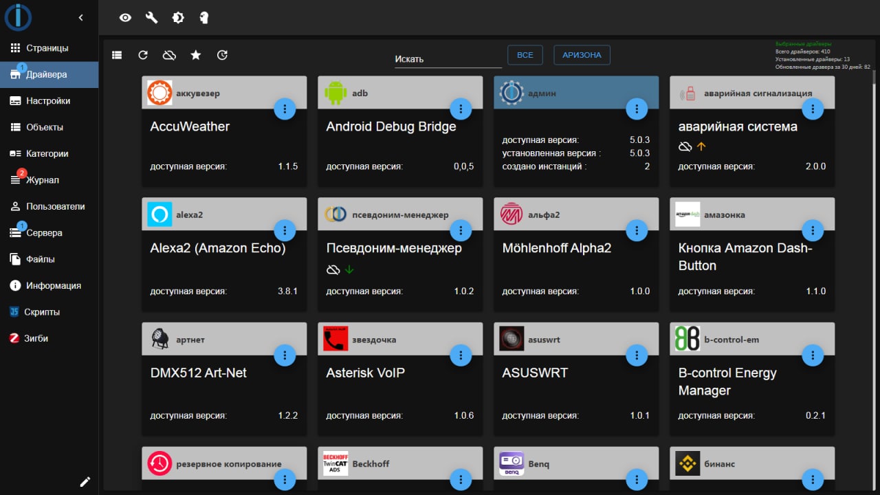The image size is (880, 495).
Task: Click the Beckhoff TwinCAT logo
Action: coord(335,463)
